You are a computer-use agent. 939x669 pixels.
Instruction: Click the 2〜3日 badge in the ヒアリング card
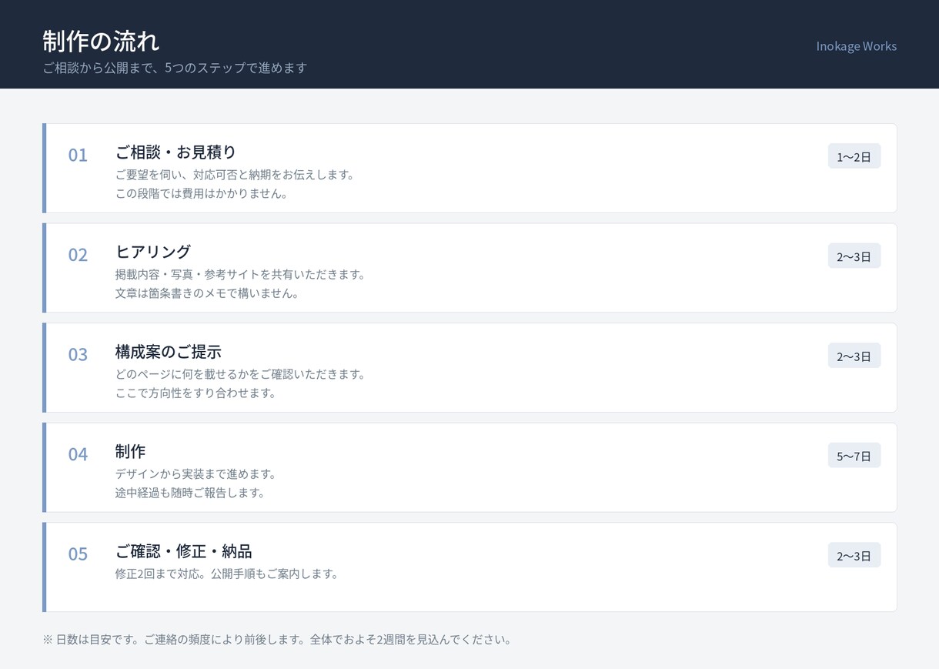click(x=854, y=256)
